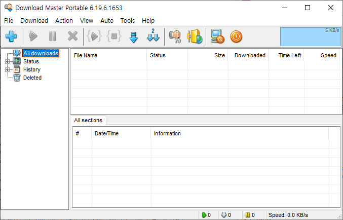Click the blue down arrow speed icon

click(133, 37)
